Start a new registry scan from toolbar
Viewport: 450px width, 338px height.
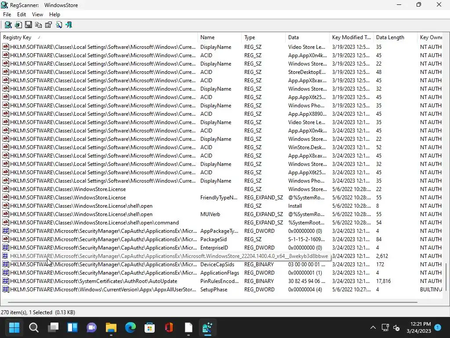click(8, 25)
